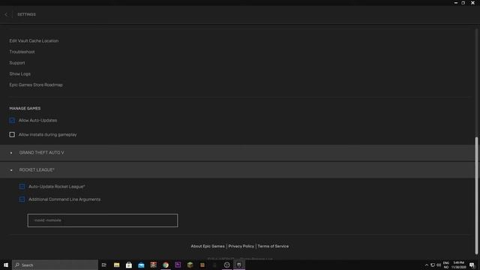The height and width of the screenshot is (270, 480).
Task: Collapse the Rocket League section
Action: 237,170
